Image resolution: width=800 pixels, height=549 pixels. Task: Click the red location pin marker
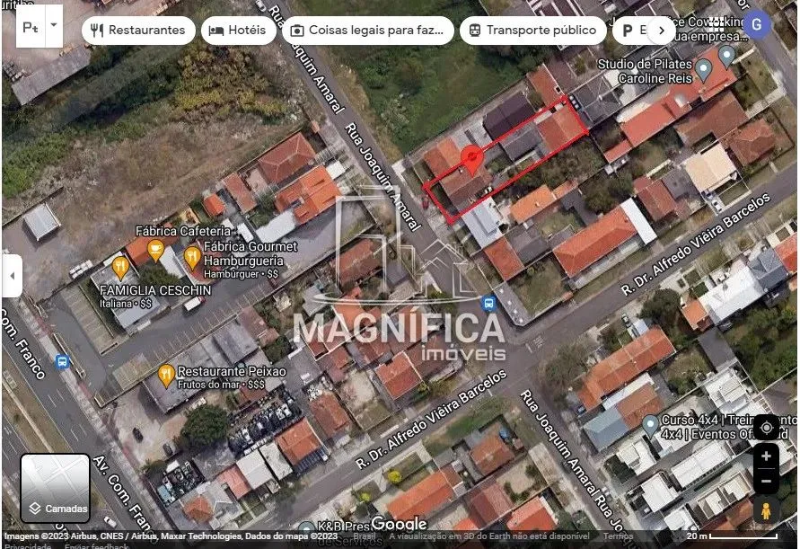click(472, 160)
